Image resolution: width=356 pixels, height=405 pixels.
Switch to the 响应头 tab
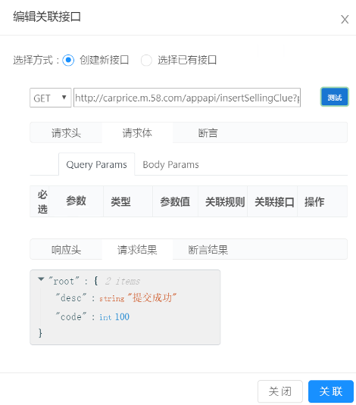(66, 250)
